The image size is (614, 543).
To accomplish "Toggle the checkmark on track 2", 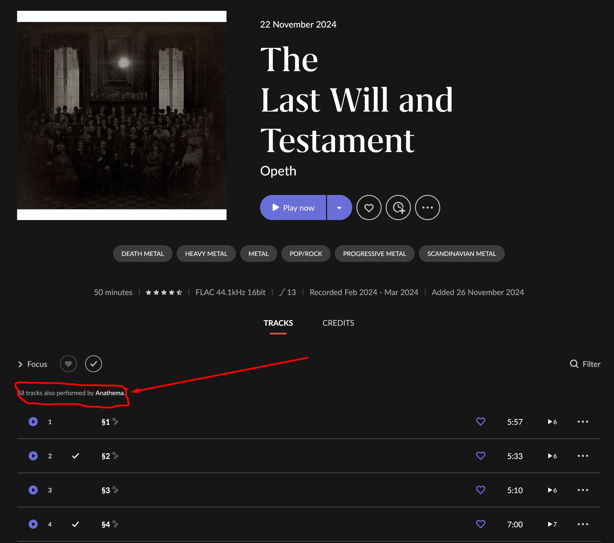I will [x=75, y=456].
